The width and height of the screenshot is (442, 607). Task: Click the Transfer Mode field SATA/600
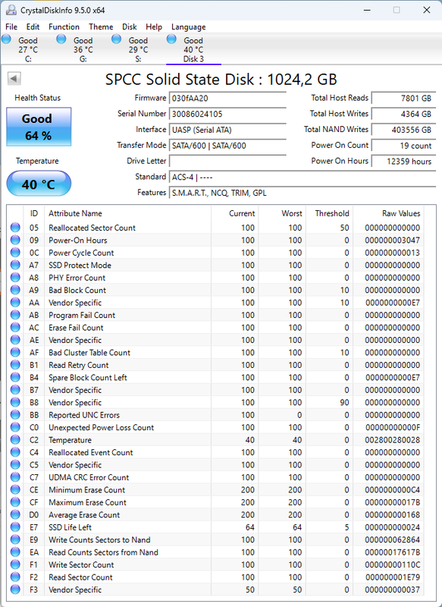pos(227,146)
